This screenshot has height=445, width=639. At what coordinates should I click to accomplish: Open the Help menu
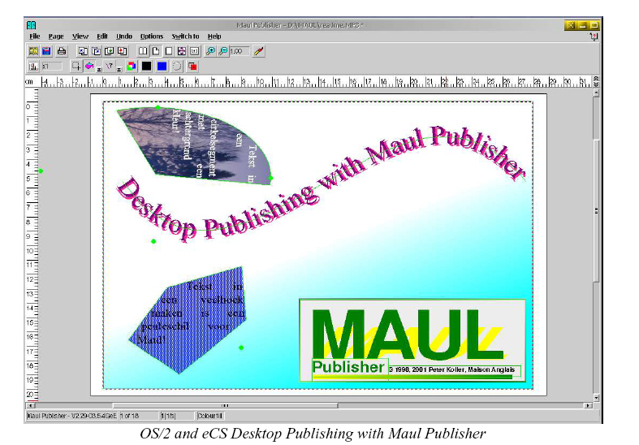214,37
